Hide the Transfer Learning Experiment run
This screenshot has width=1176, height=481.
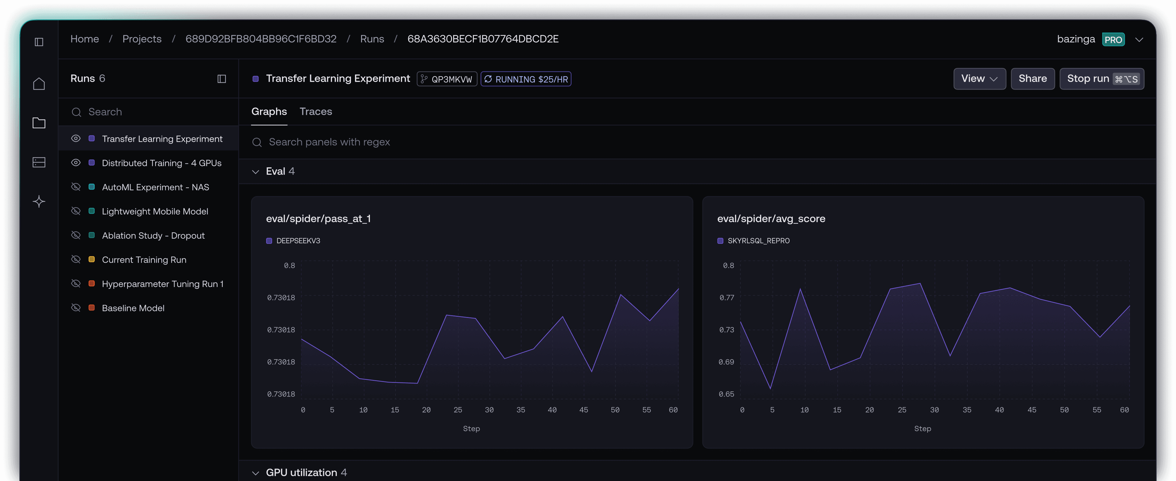point(76,138)
